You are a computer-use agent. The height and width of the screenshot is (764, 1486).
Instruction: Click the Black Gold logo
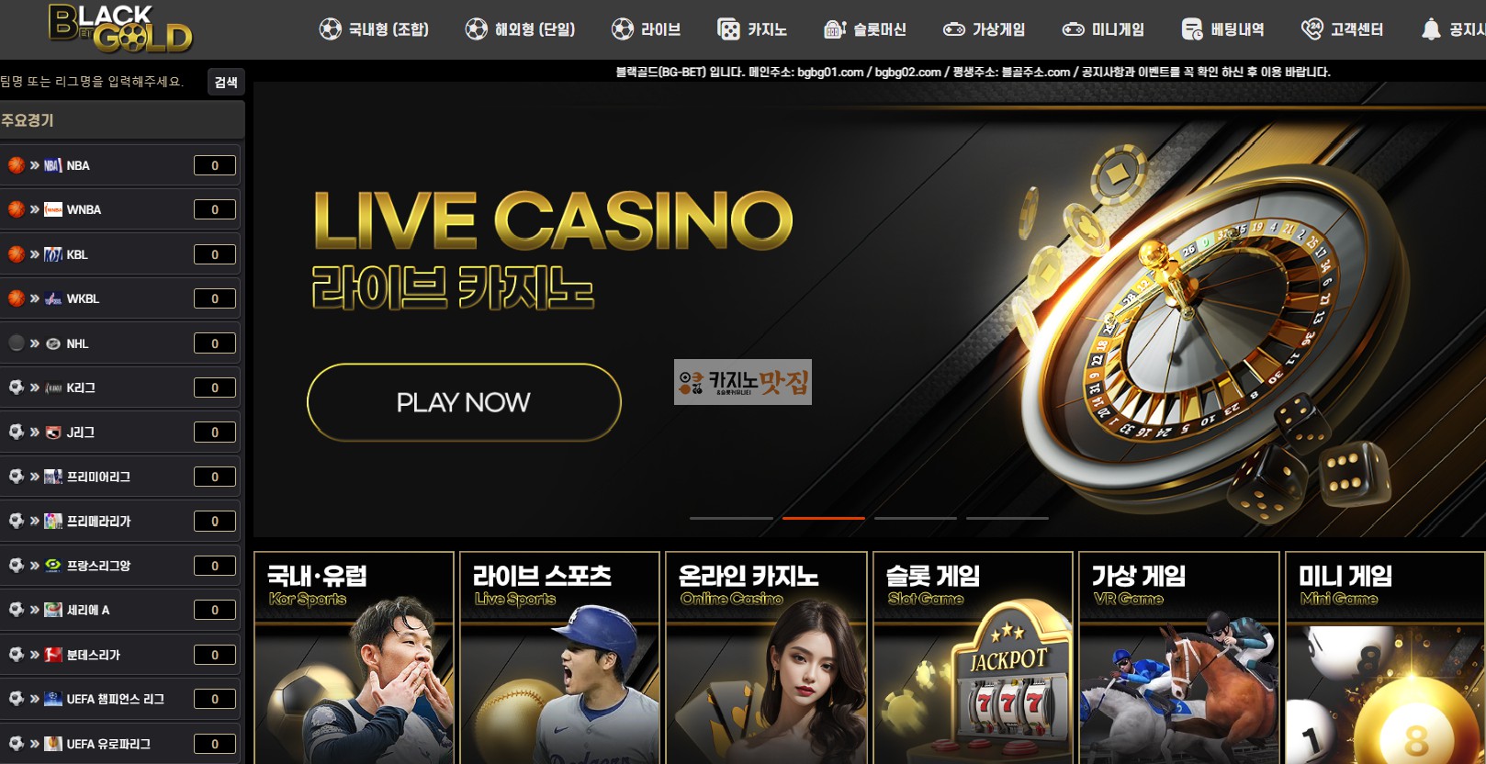[120, 28]
